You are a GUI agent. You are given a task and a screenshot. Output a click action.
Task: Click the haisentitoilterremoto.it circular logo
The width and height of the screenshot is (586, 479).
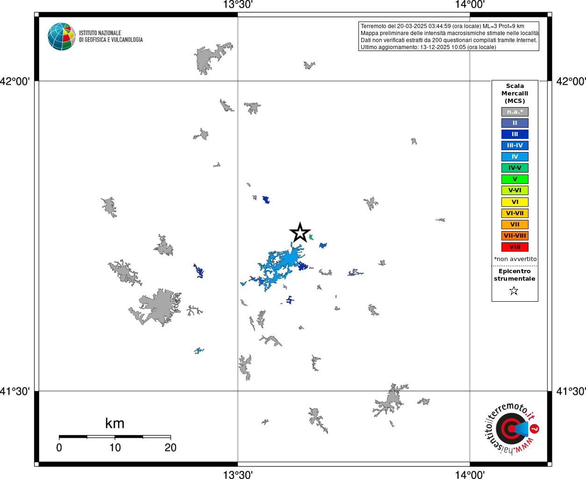511,428
